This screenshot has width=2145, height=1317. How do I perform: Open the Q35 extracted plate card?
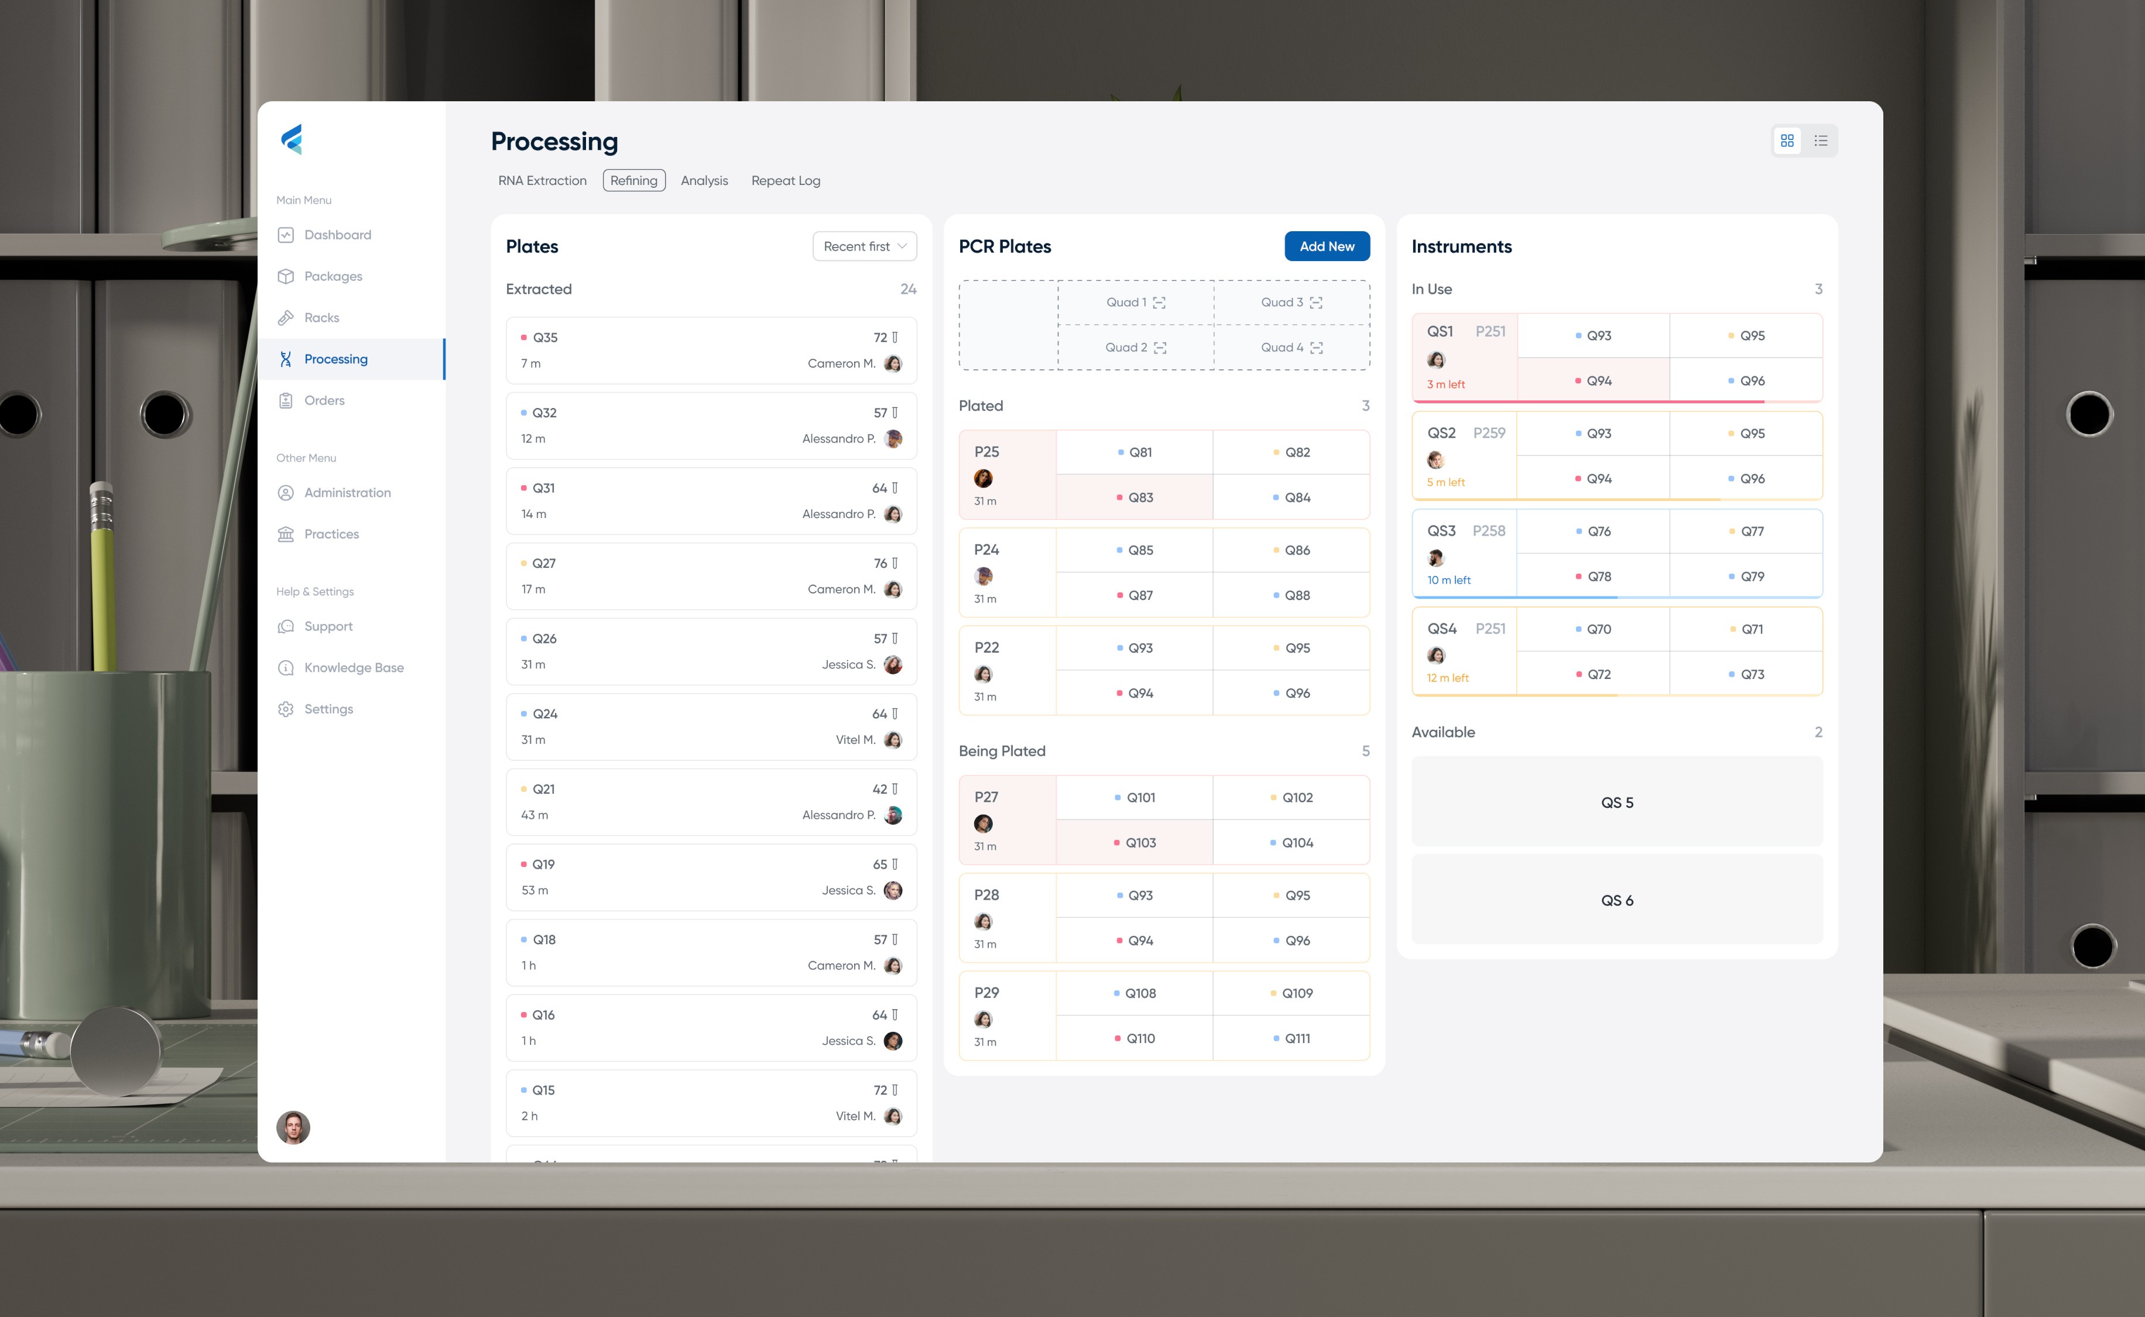711,350
